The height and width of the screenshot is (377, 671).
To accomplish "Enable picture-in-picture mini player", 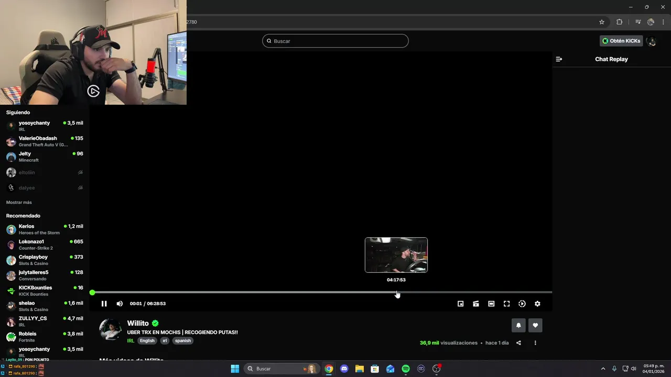I will (460, 304).
